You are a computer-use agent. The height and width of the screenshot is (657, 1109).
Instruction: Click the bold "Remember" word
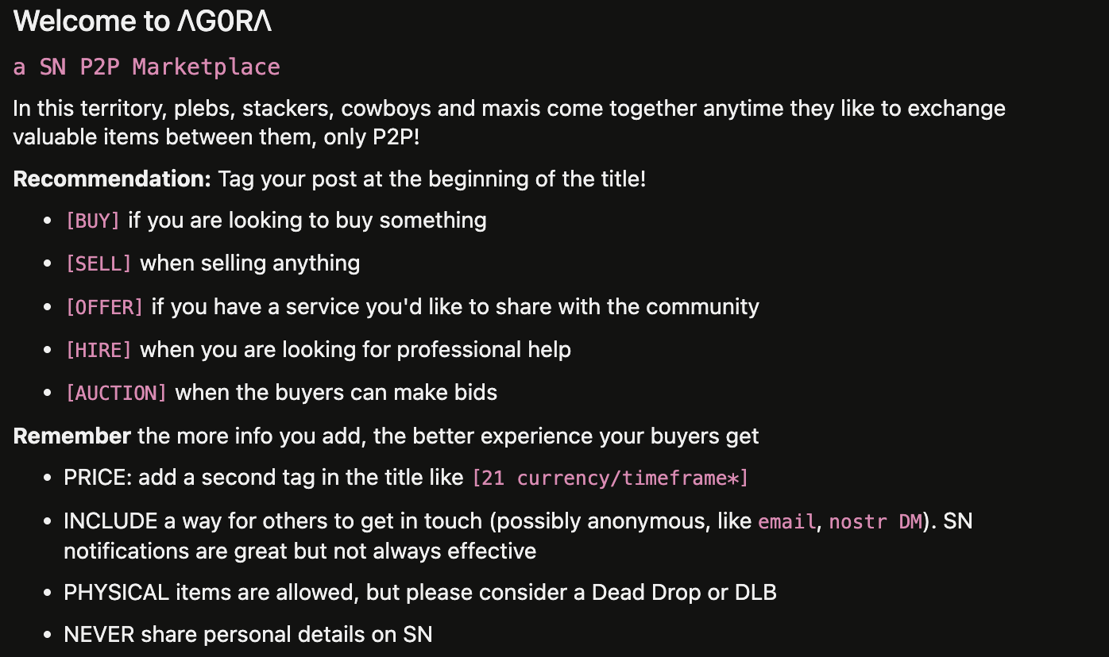71,436
